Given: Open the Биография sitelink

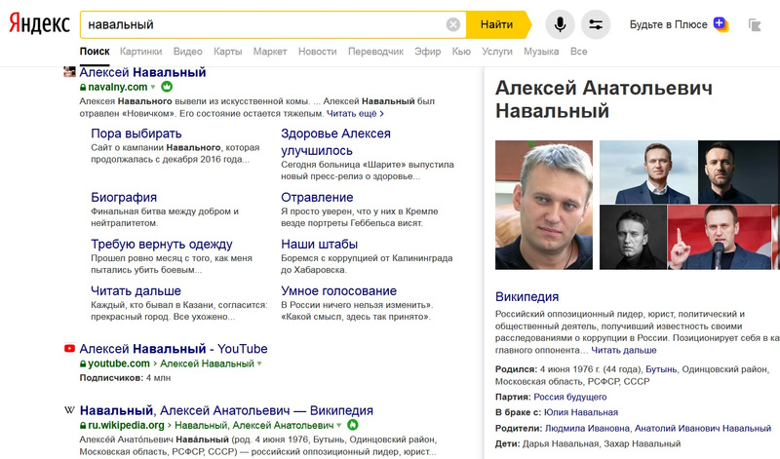Looking at the screenshot, I should click(124, 197).
